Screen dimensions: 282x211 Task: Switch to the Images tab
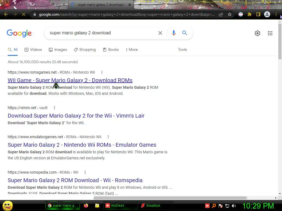(x=58, y=50)
